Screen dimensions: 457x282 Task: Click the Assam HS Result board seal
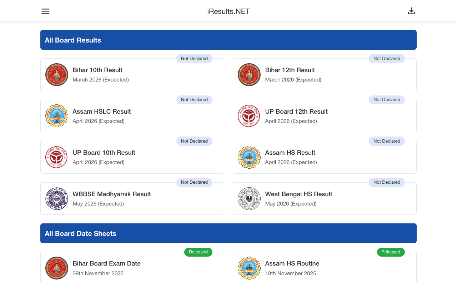[x=249, y=157]
